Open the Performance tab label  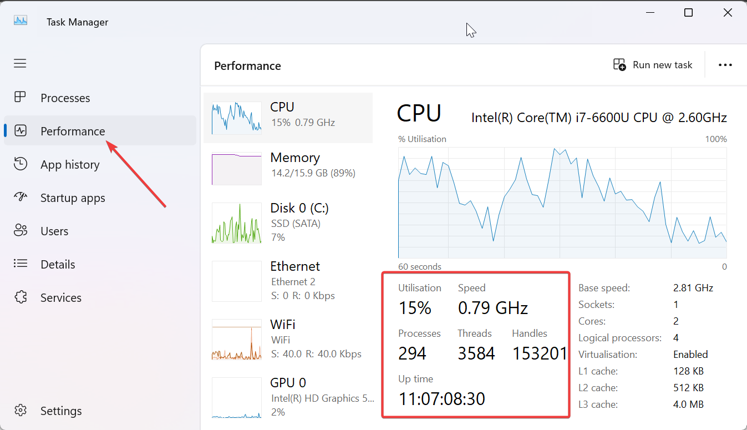click(73, 131)
